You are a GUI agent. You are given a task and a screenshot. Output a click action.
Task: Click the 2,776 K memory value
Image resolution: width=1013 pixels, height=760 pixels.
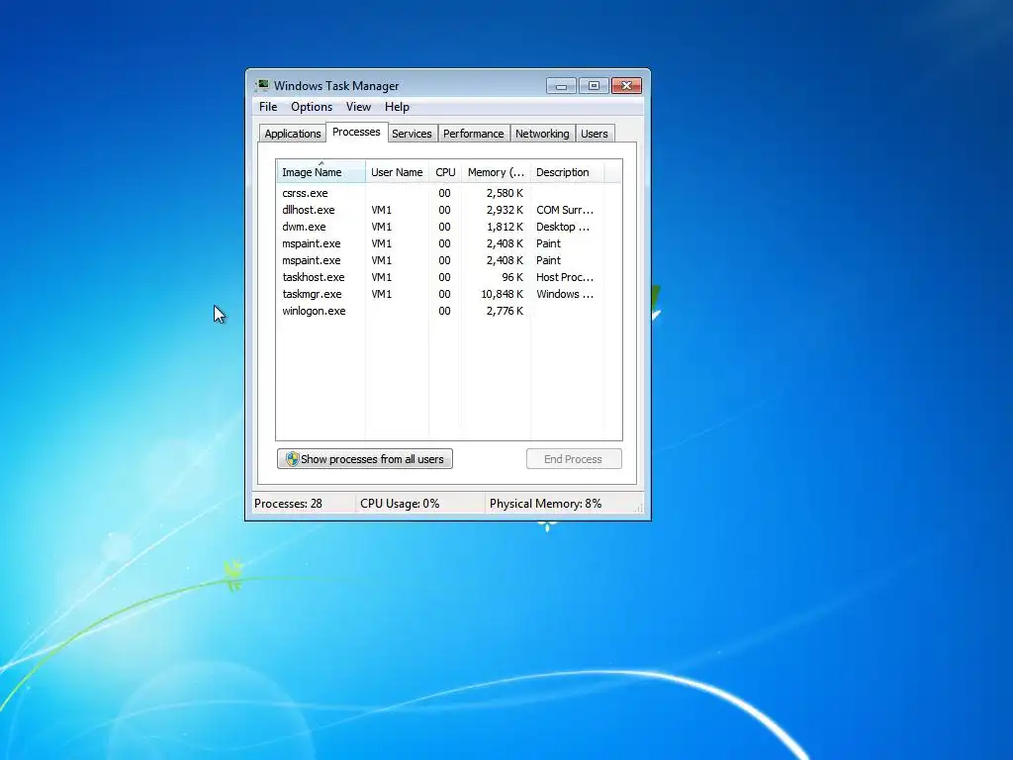(x=505, y=310)
